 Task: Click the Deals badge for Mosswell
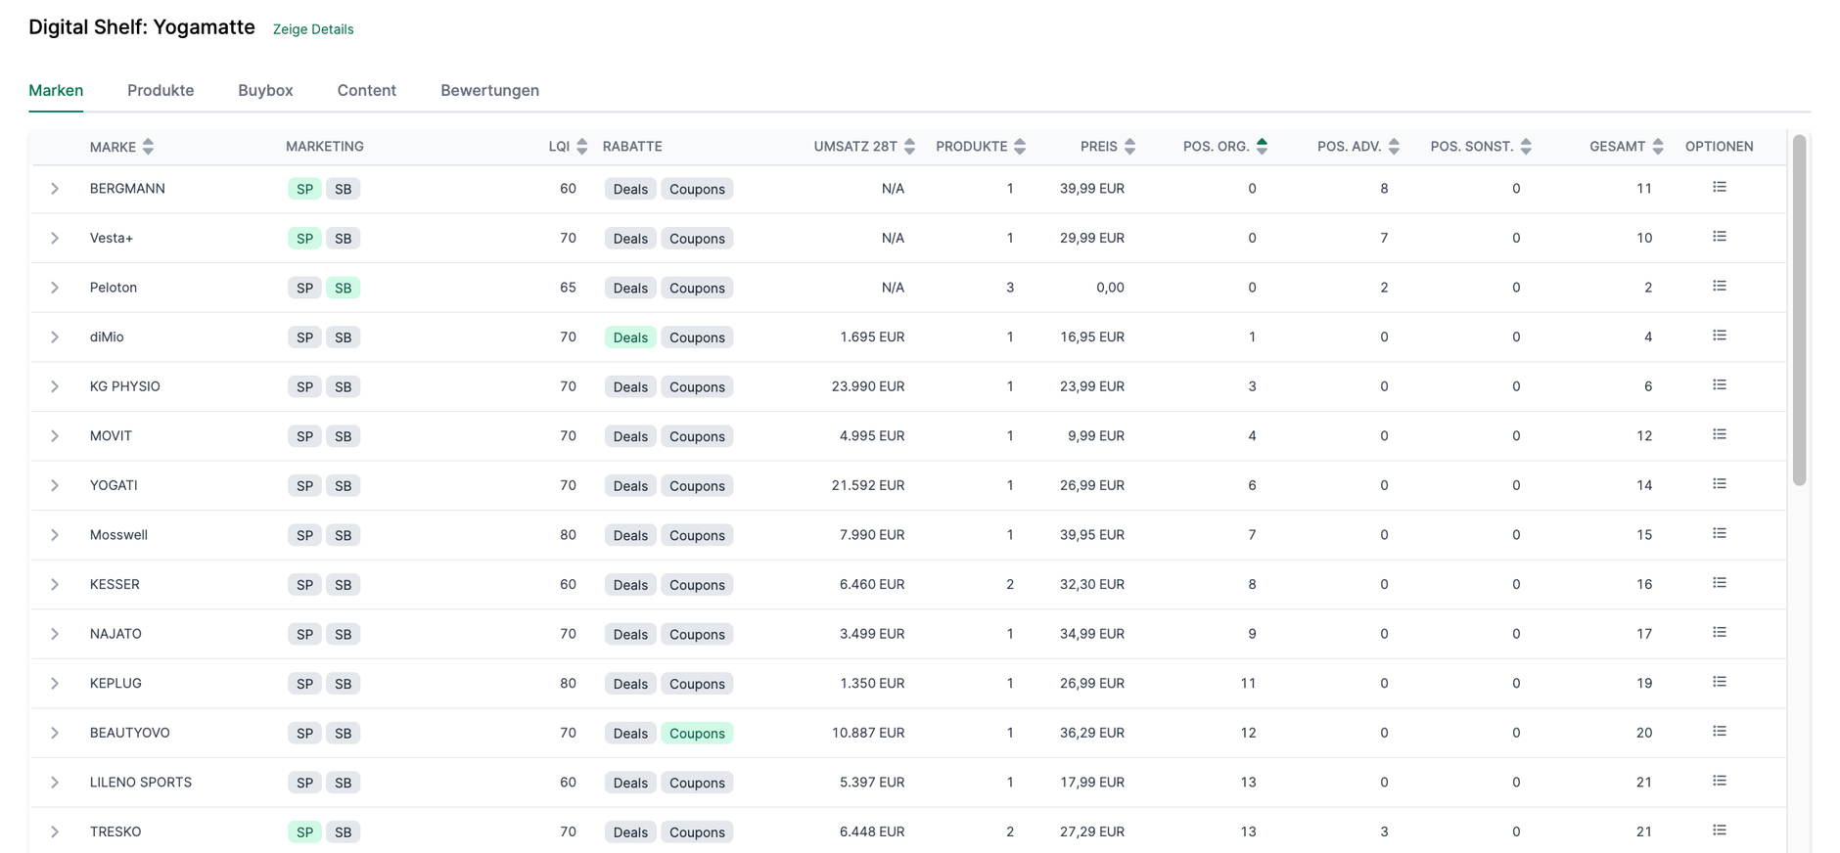[630, 535]
